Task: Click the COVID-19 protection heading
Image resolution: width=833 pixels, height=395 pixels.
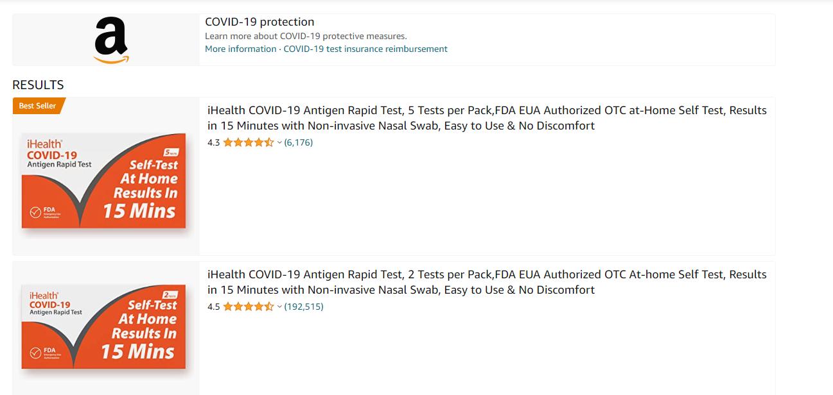Action: (x=259, y=22)
